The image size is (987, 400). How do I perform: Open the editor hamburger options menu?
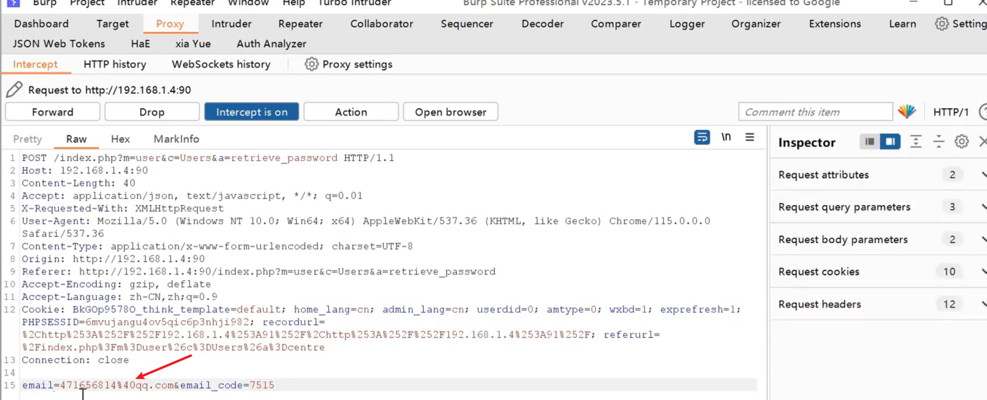750,137
